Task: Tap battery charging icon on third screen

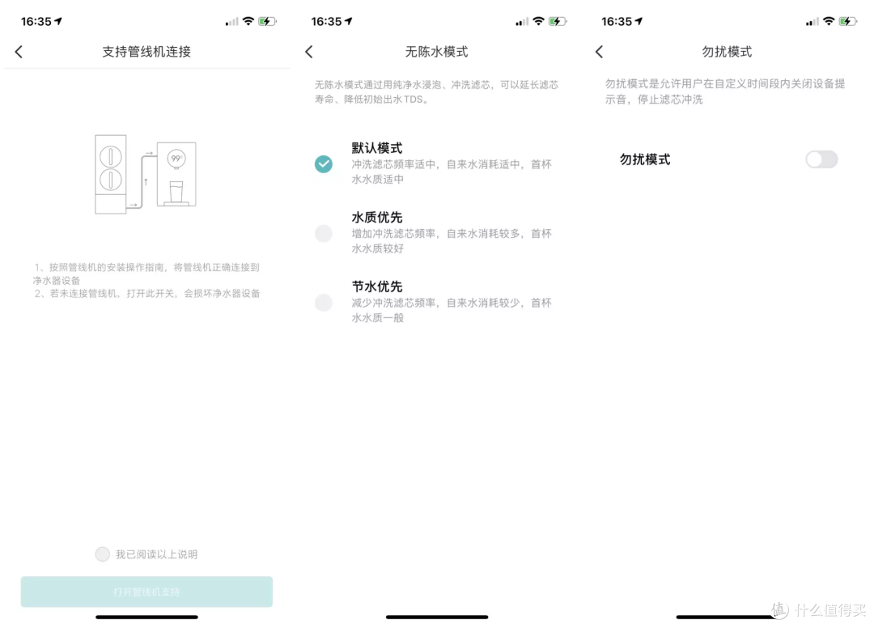Action: 848,21
